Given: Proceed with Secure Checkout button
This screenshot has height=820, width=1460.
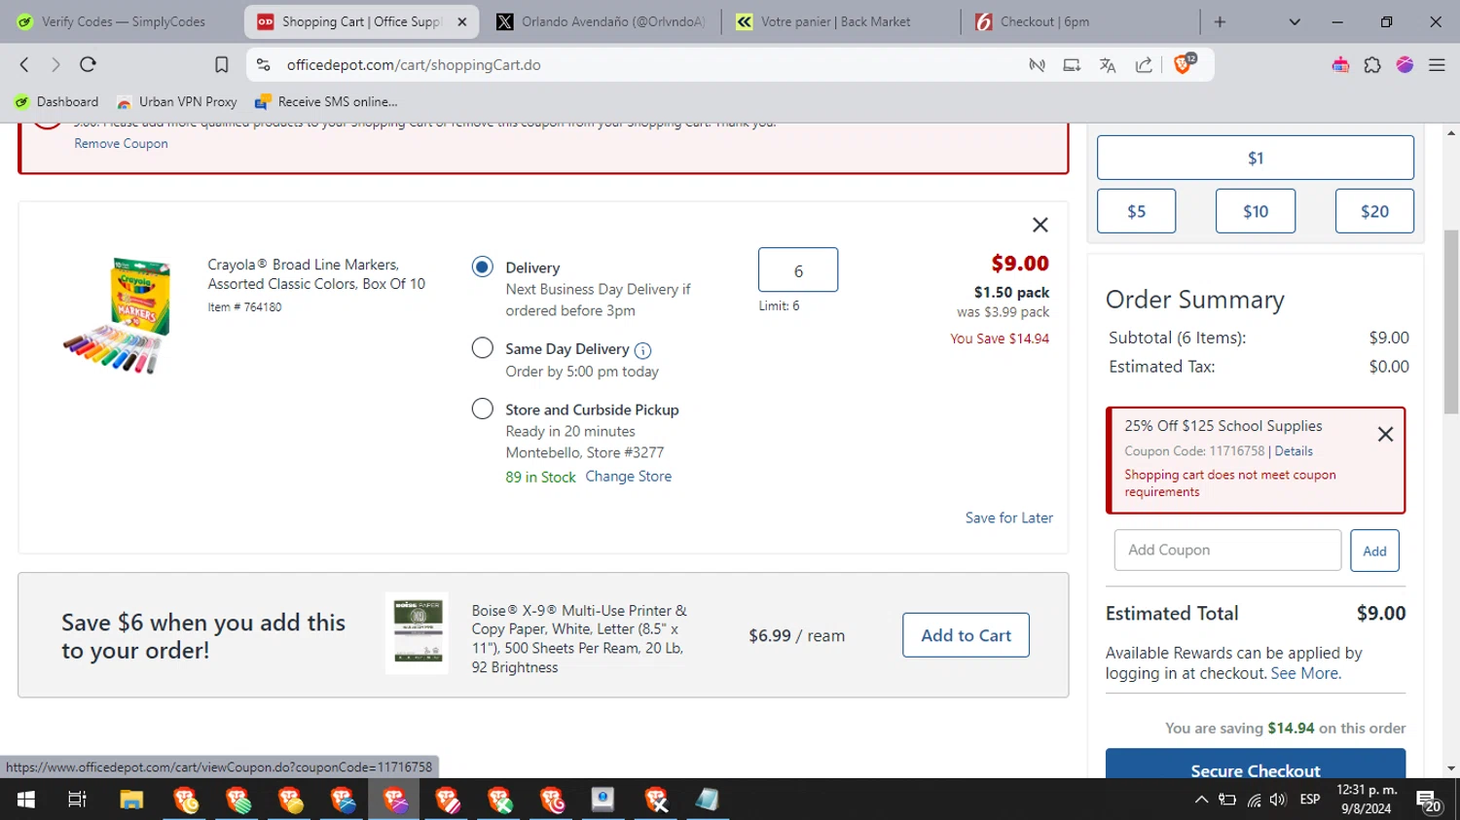Looking at the screenshot, I should 1255,765.
